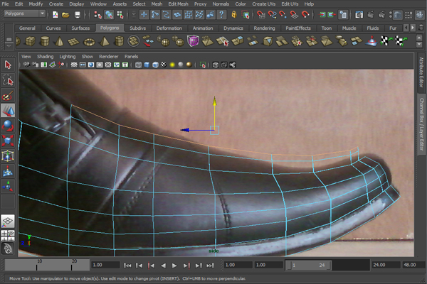Image resolution: width=427 pixels, height=284 pixels.
Task: Select the polygon cube shelf icon
Action: point(30,41)
